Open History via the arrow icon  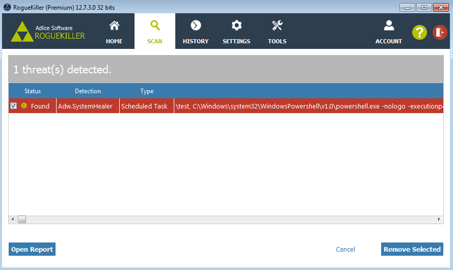[196, 25]
